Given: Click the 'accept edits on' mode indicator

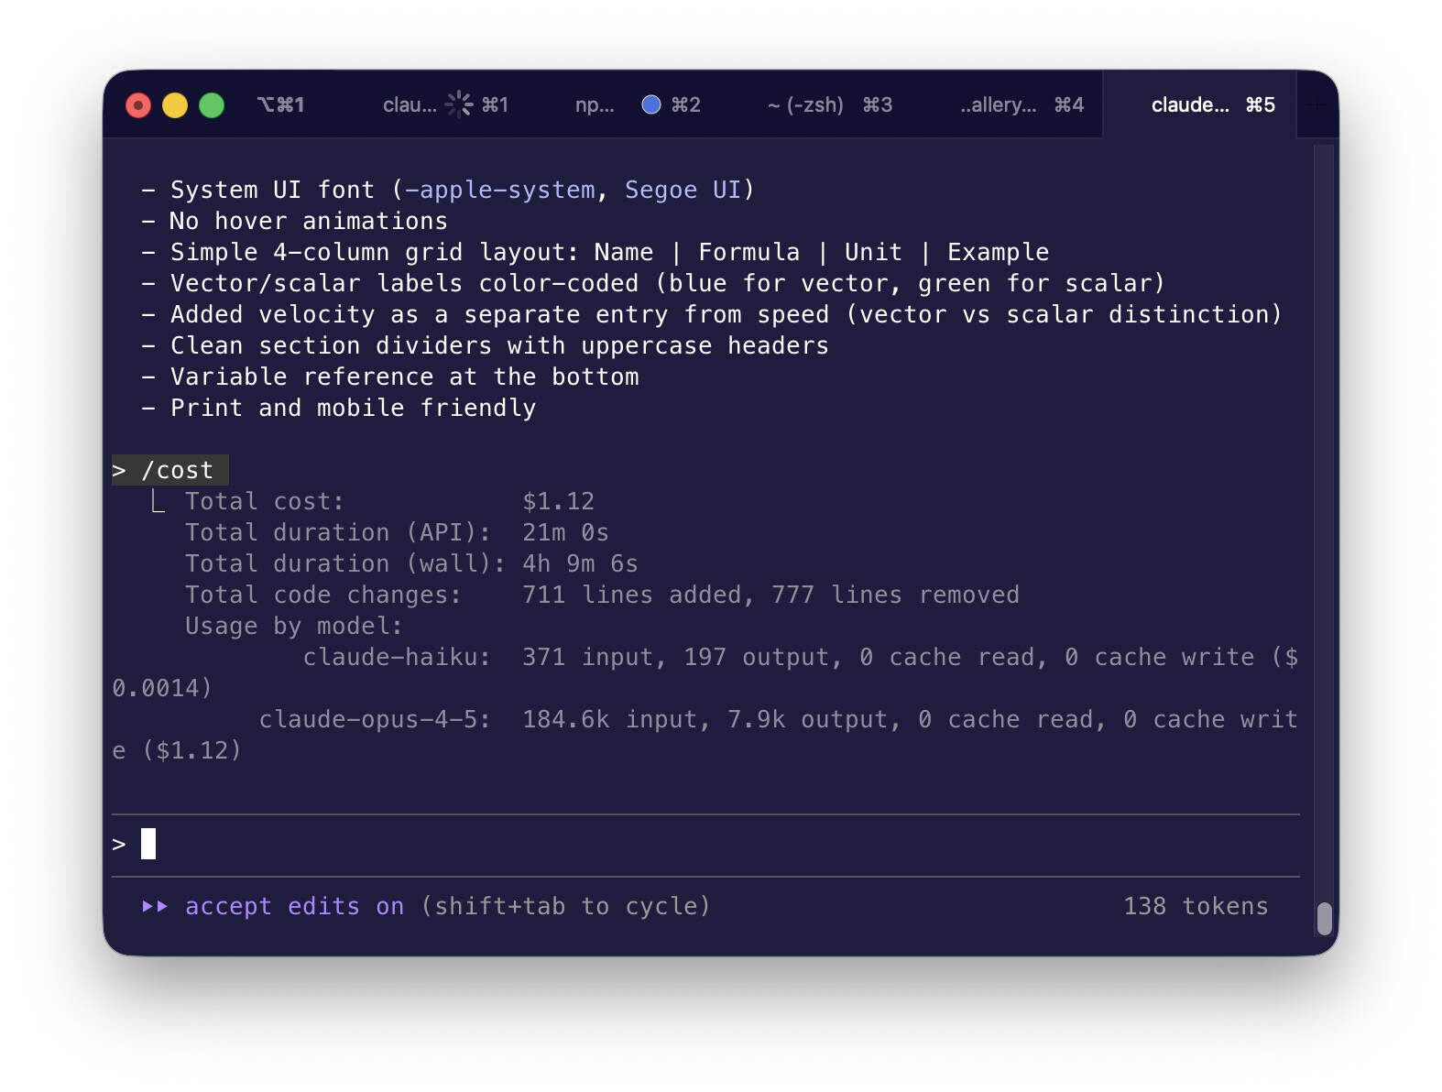Looking at the screenshot, I should coord(294,907).
